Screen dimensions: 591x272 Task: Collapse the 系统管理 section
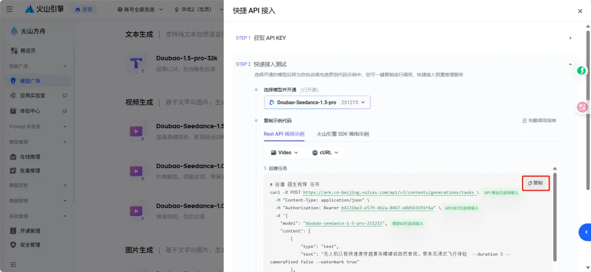tap(65, 216)
